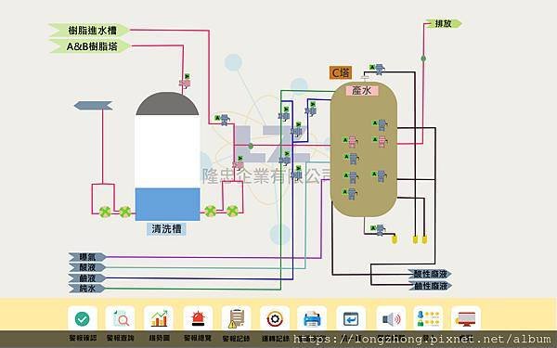Open the trend chart icon
The width and height of the screenshot is (557, 348).
159,318
